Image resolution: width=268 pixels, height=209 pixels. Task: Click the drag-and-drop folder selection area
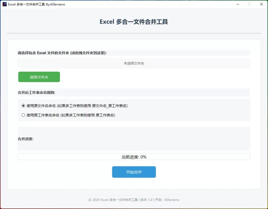134,63
